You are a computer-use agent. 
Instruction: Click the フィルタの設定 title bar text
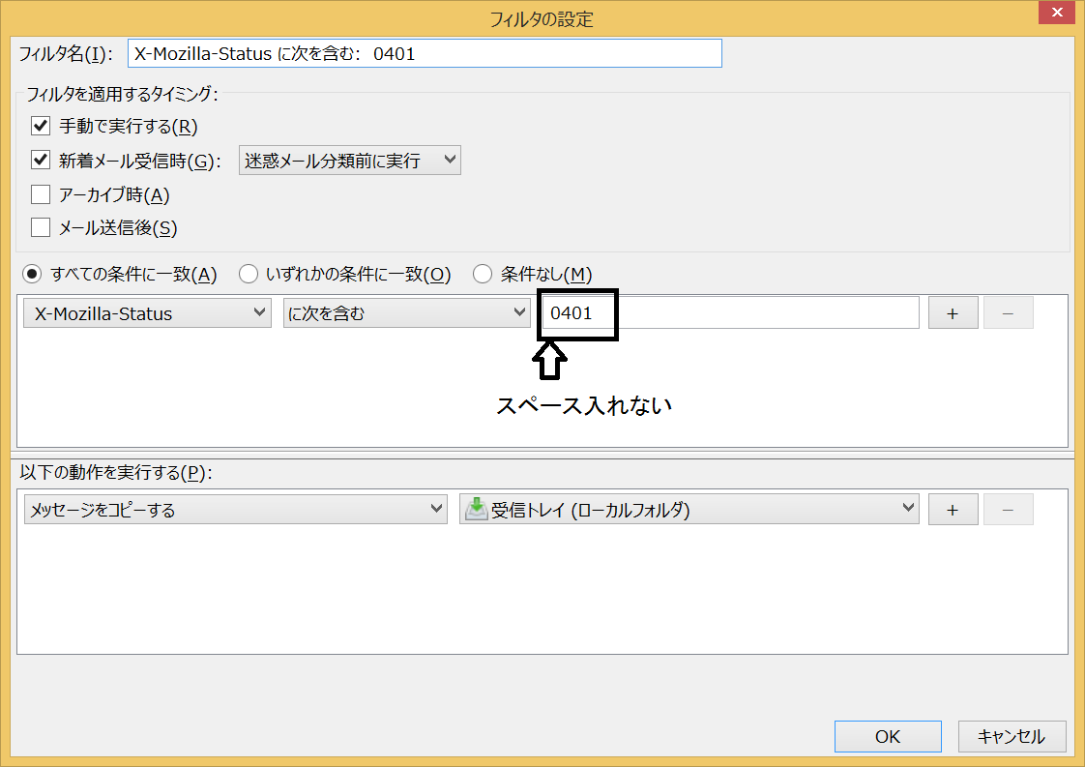click(x=542, y=18)
